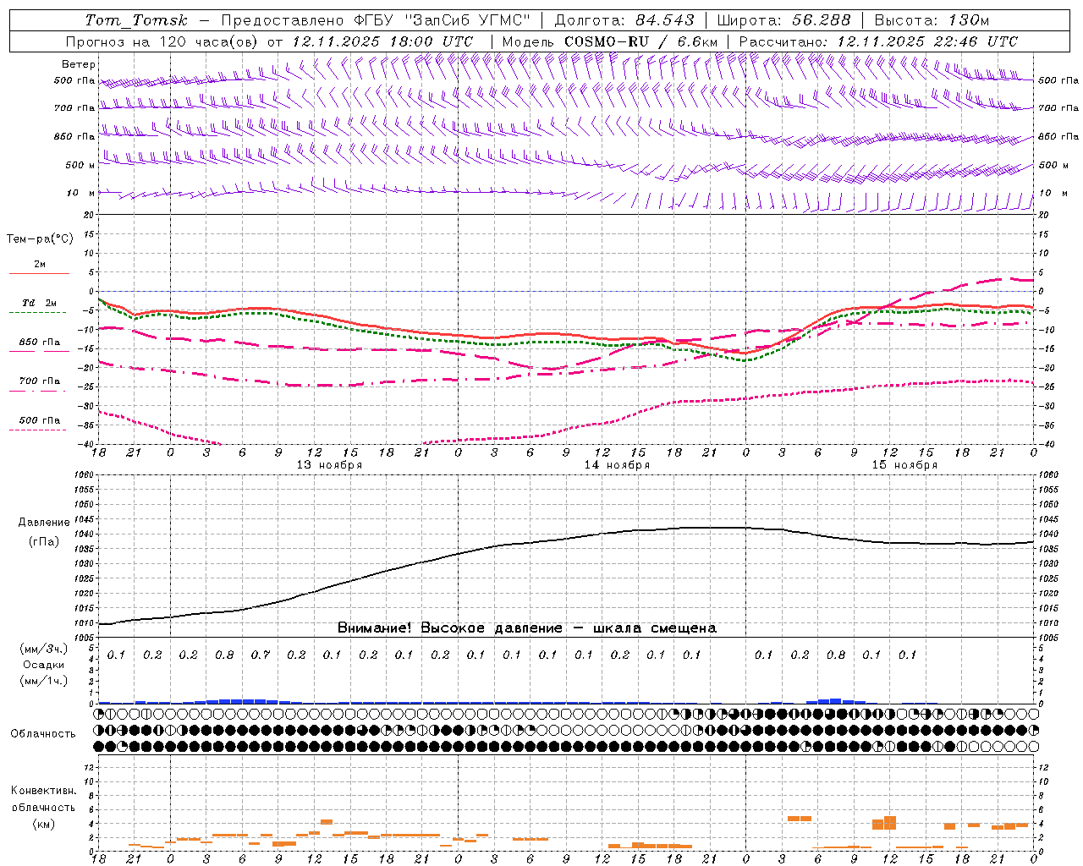1083x866 pixels.
Task: Click the (мм/1ч.) units label
Action: click(44, 681)
